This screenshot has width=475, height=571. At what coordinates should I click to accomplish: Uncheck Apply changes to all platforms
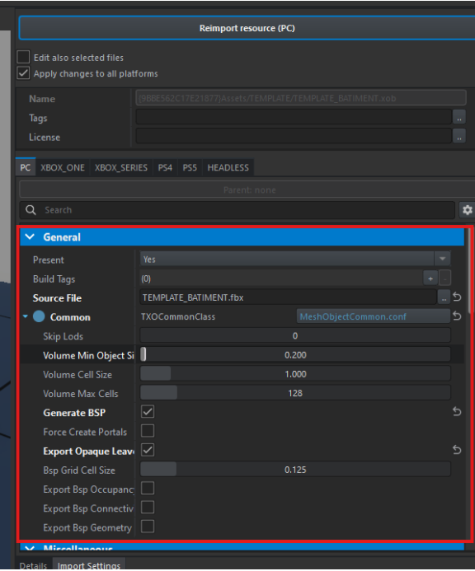coord(23,73)
